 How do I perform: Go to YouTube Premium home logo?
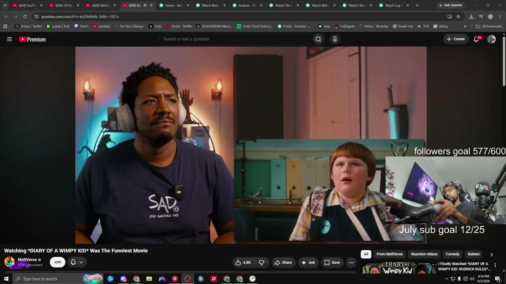[x=32, y=39]
